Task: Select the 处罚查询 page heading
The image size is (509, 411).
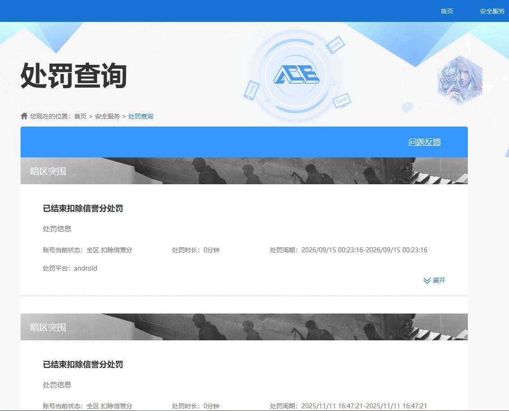Action: [x=74, y=76]
